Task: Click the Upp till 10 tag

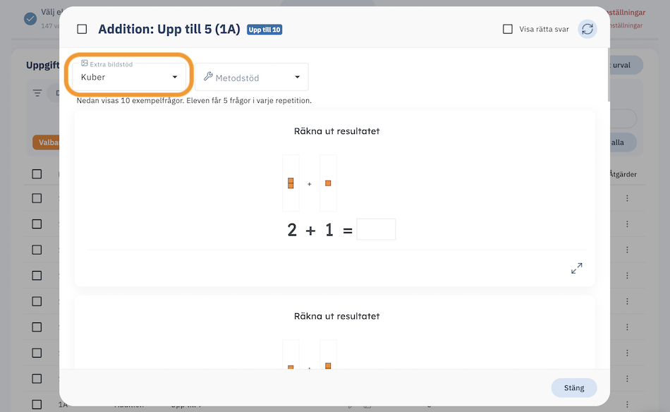Action: [264, 30]
